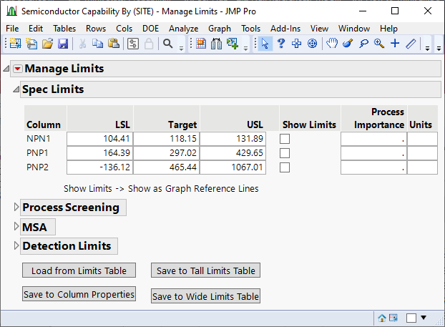Click the NPN1 Target value field
The width and height of the screenshot is (445, 327).
click(166, 139)
